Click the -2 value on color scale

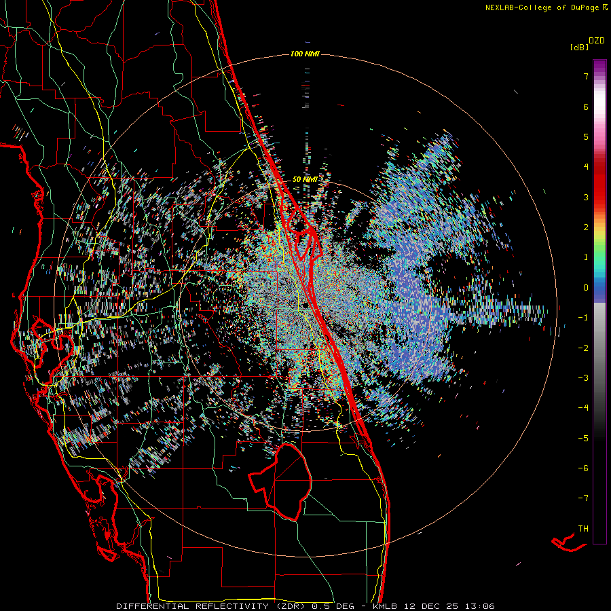pyautogui.click(x=583, y=348)
